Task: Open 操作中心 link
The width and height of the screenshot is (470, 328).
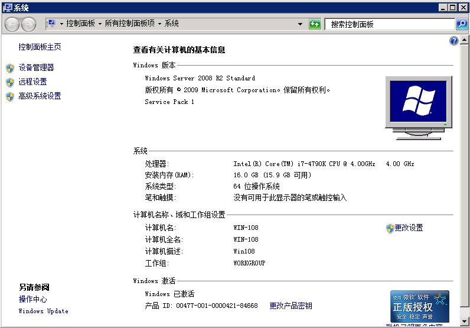Action: pos(32,299)
